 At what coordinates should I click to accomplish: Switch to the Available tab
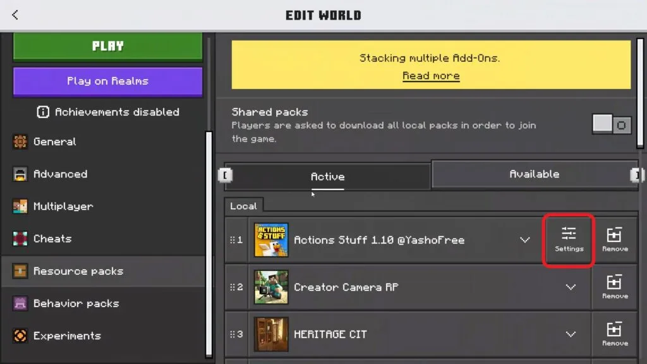535,174
